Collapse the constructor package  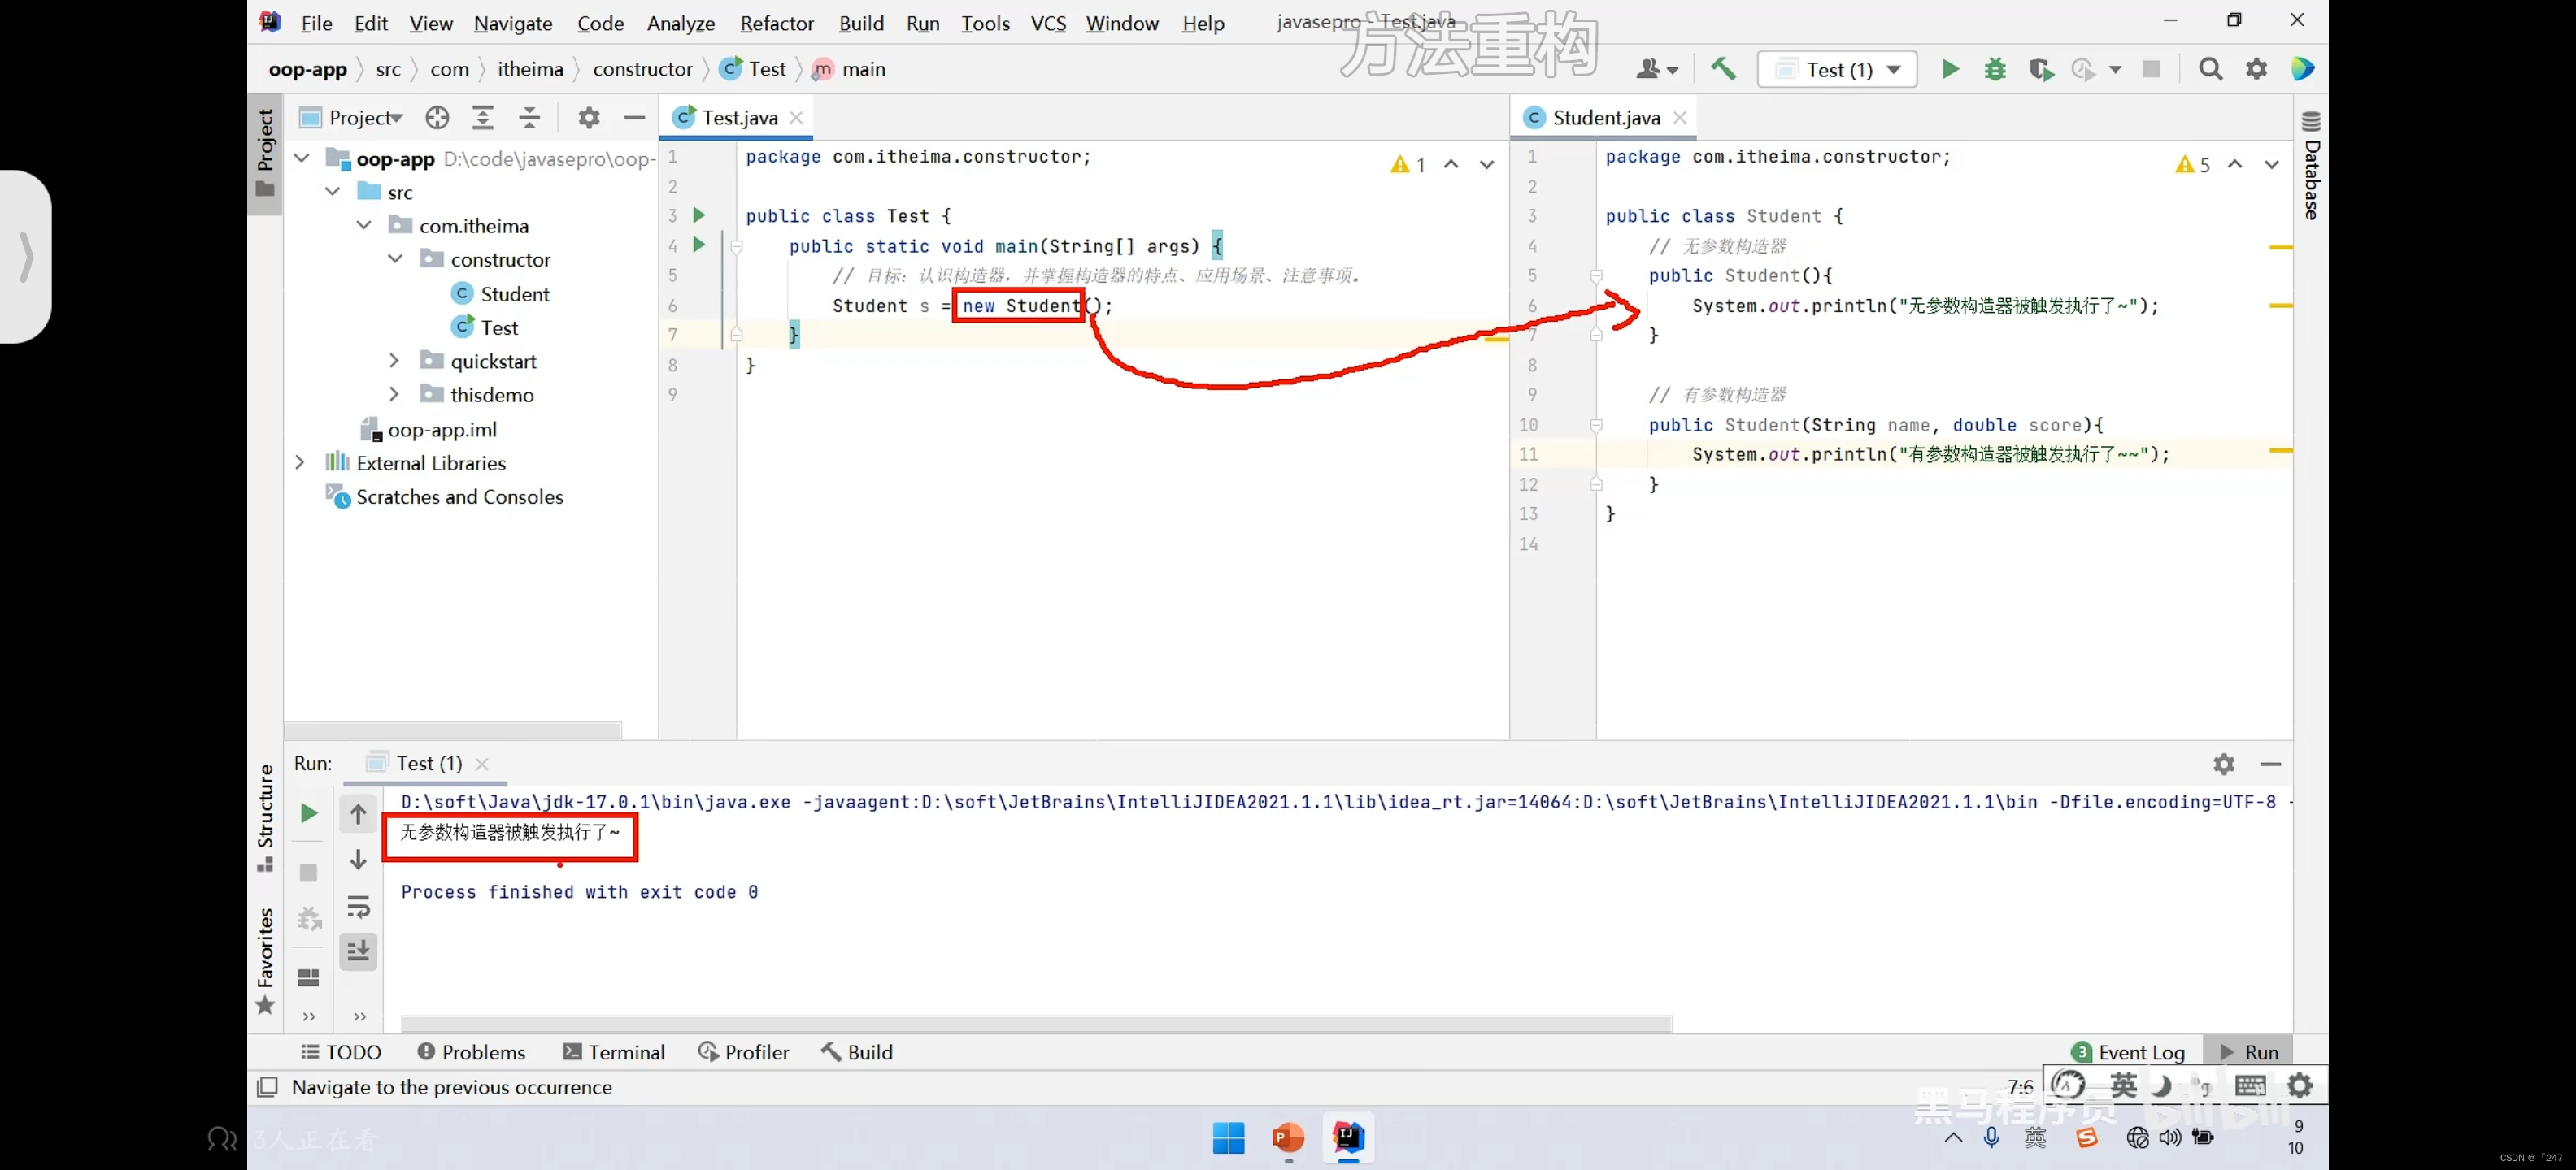point(395,258)
